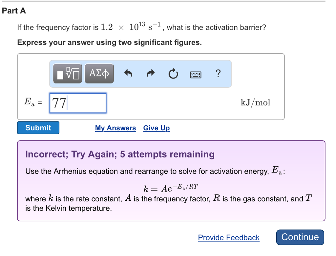The height and width of the screenshot is (256, 336).
Task: Redo the undone change
Action: tap(151, 74)
